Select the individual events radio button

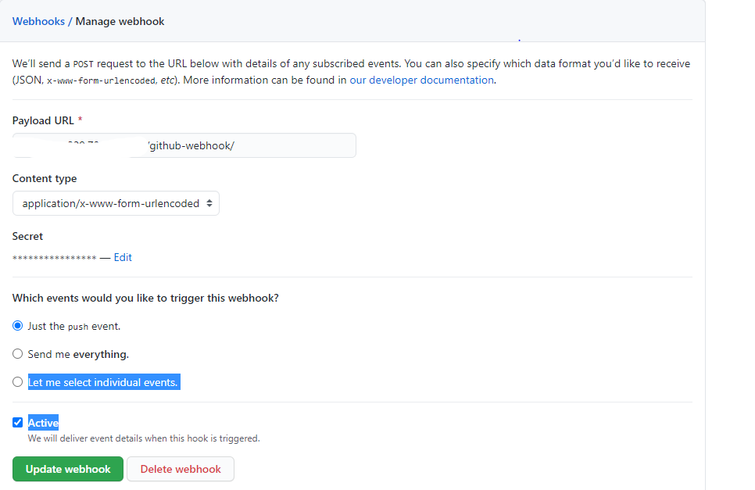point(18,382)
